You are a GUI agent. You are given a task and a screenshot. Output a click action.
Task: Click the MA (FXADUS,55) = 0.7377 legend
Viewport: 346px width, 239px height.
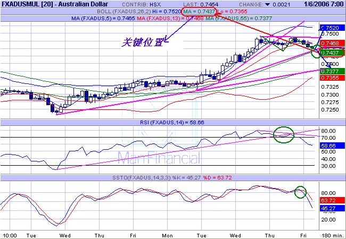point(239,19)
